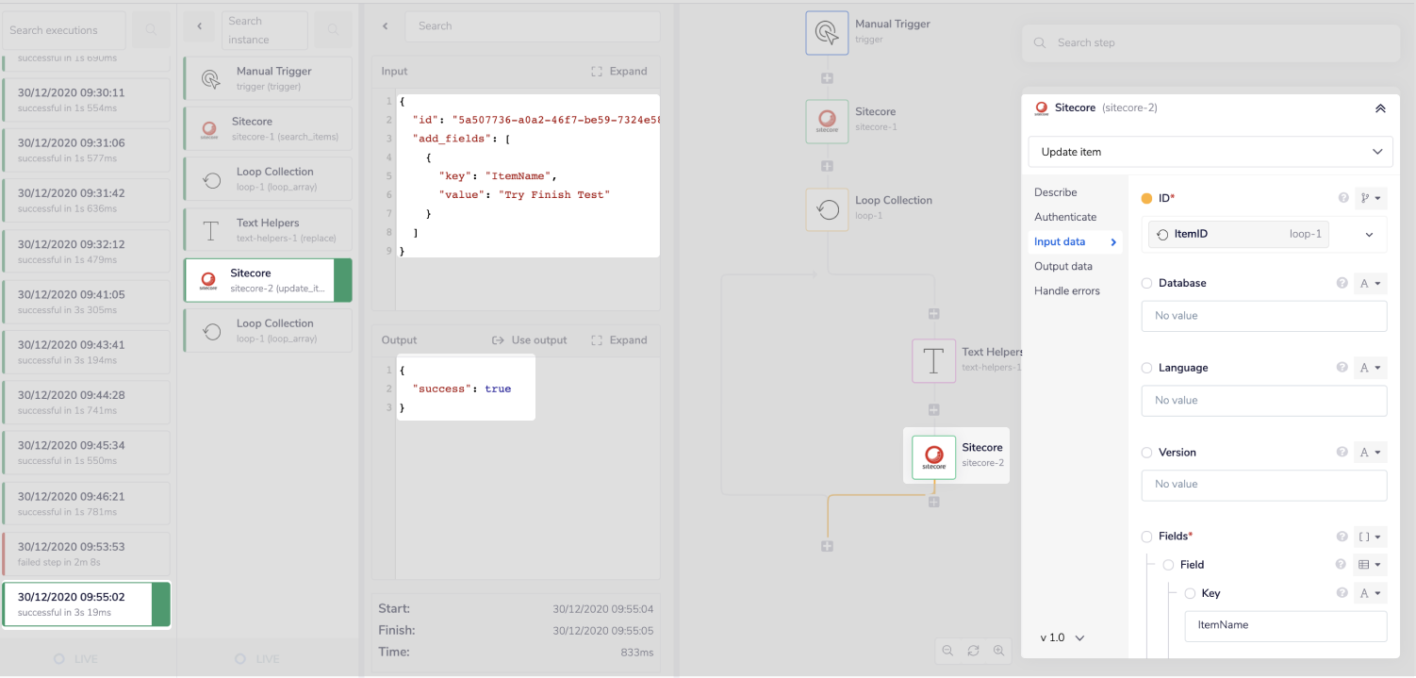Select the radio button beside Version
1416x678 pixels.
pos(1146,452)
